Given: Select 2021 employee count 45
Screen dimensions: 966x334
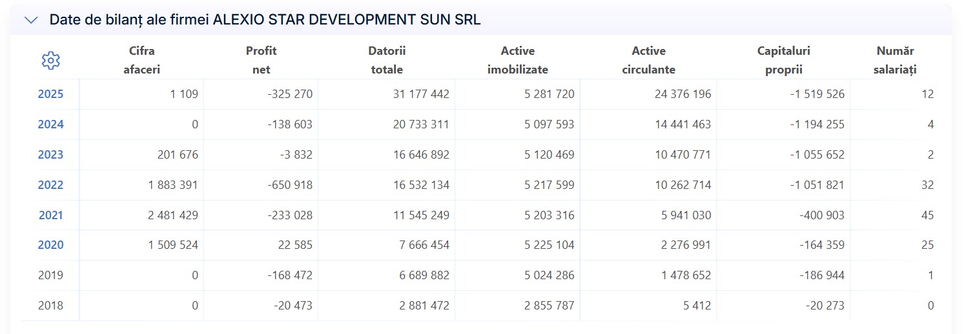Looking at the screenshot, I should [x=927, y=215].
